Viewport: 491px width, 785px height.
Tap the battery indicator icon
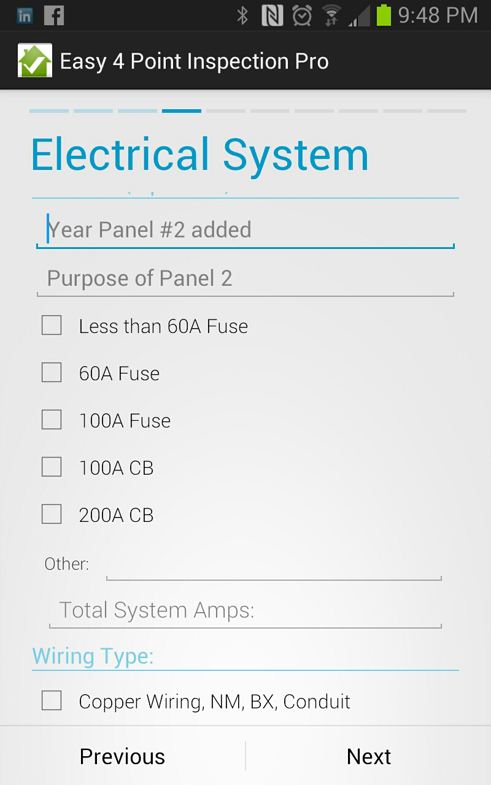tap(384, 15)
